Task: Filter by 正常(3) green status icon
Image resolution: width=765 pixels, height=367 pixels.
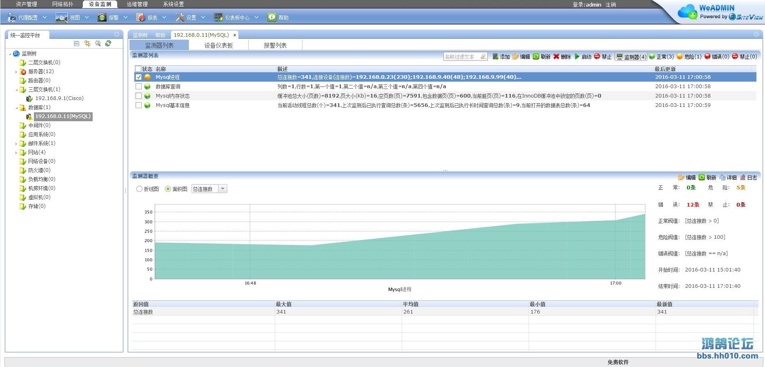Action: tap(652, 57)
